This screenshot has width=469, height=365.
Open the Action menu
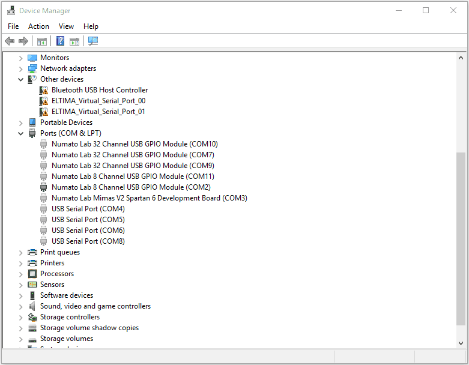(38, 26)
